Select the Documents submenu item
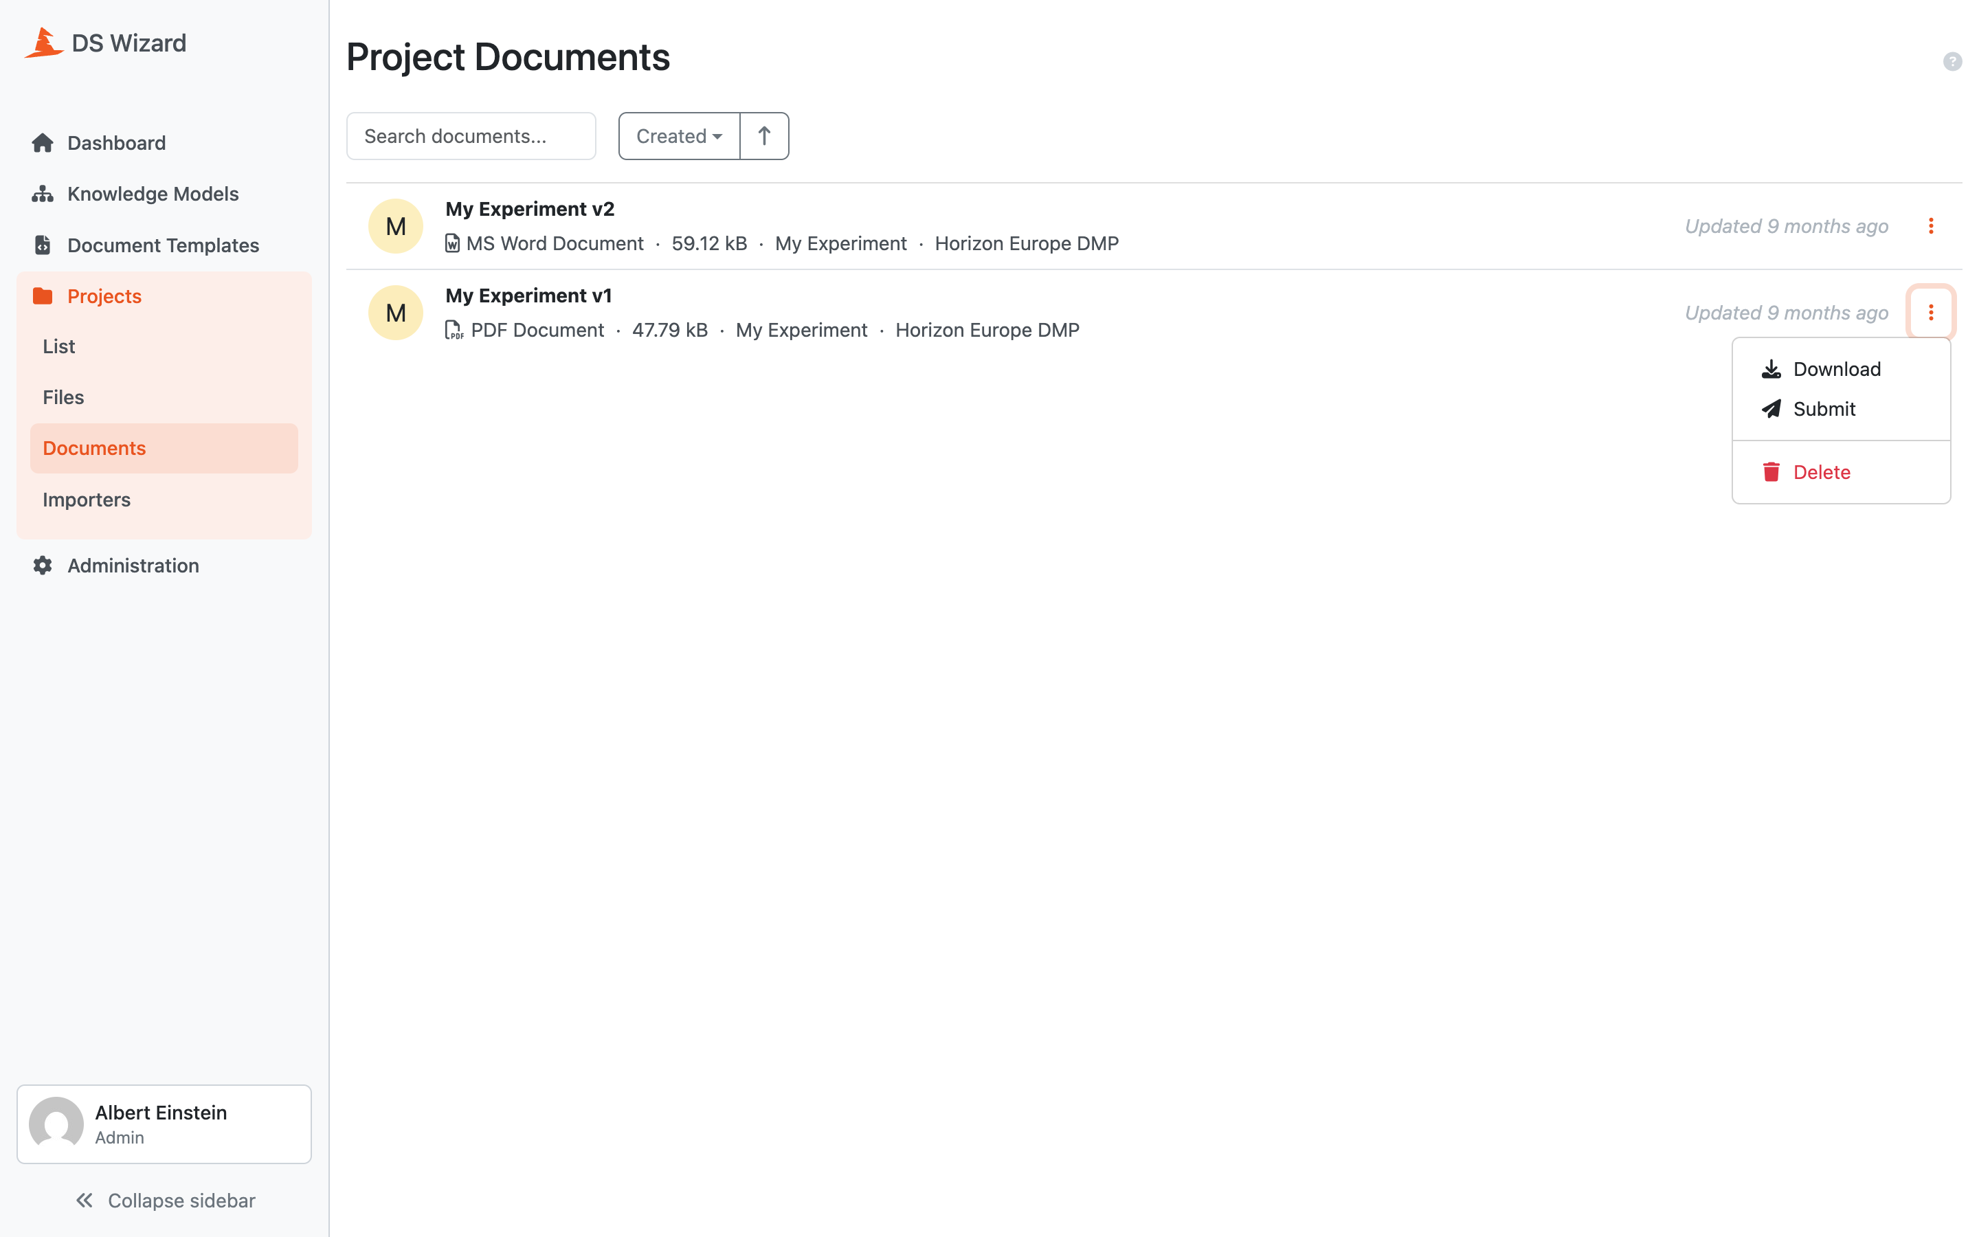The image size is (1979, 1237). pos(164,448)
